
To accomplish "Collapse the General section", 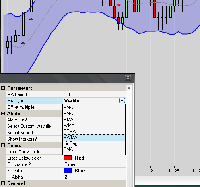I will click(3, 183).
